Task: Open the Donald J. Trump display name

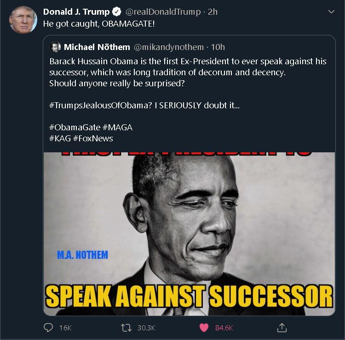Action: point(76,12)
